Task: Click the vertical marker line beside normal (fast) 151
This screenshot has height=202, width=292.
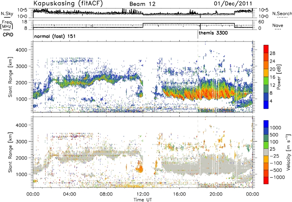Action: [33, 35]
